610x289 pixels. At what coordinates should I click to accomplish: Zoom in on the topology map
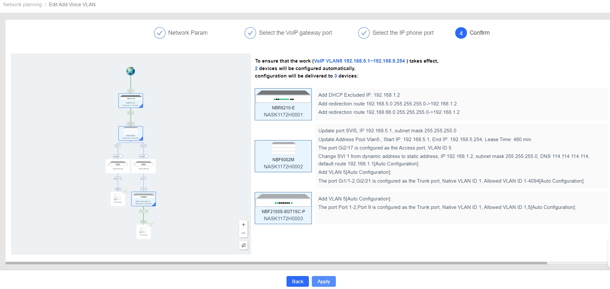243,224
